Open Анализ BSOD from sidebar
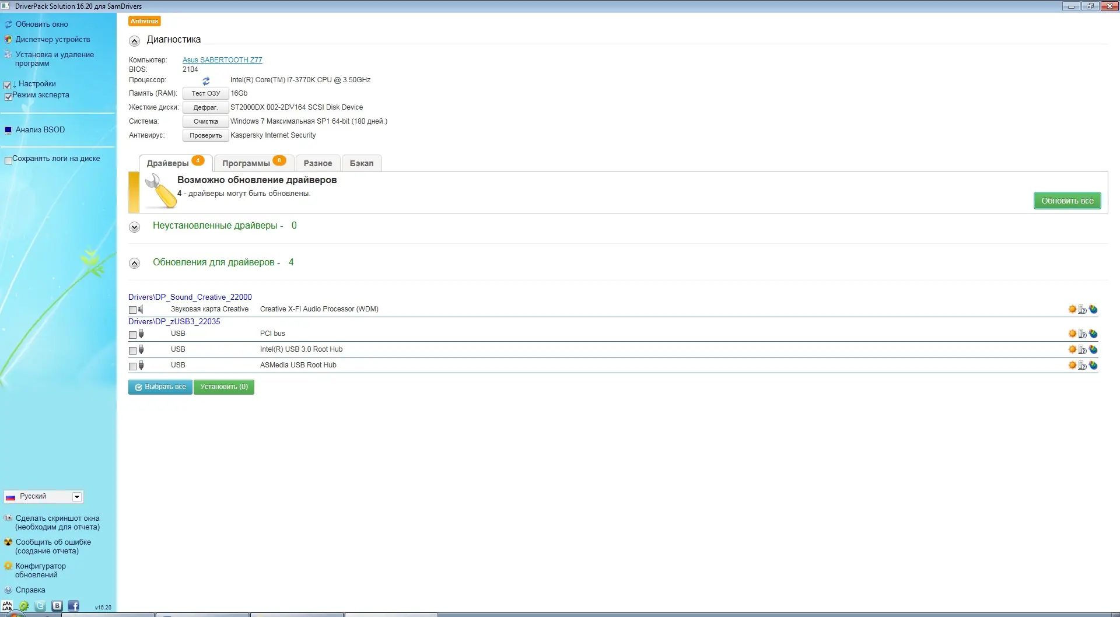 (x=40, y=130)
